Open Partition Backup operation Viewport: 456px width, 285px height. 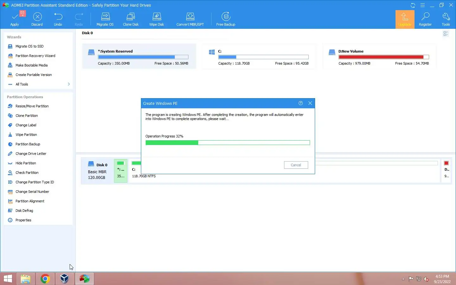pyautogui.click(x=28, y=144)
